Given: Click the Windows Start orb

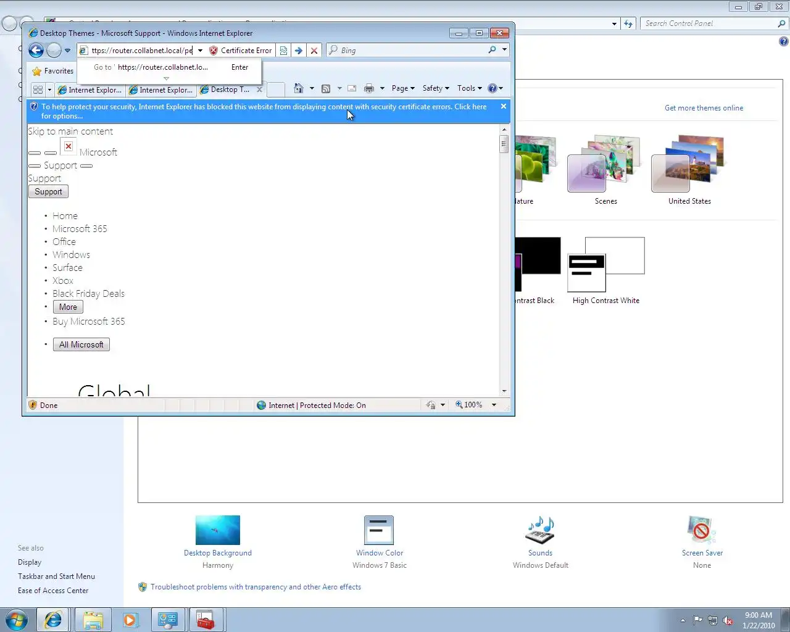Looking at the screenshot, I should tap(17, 620).
